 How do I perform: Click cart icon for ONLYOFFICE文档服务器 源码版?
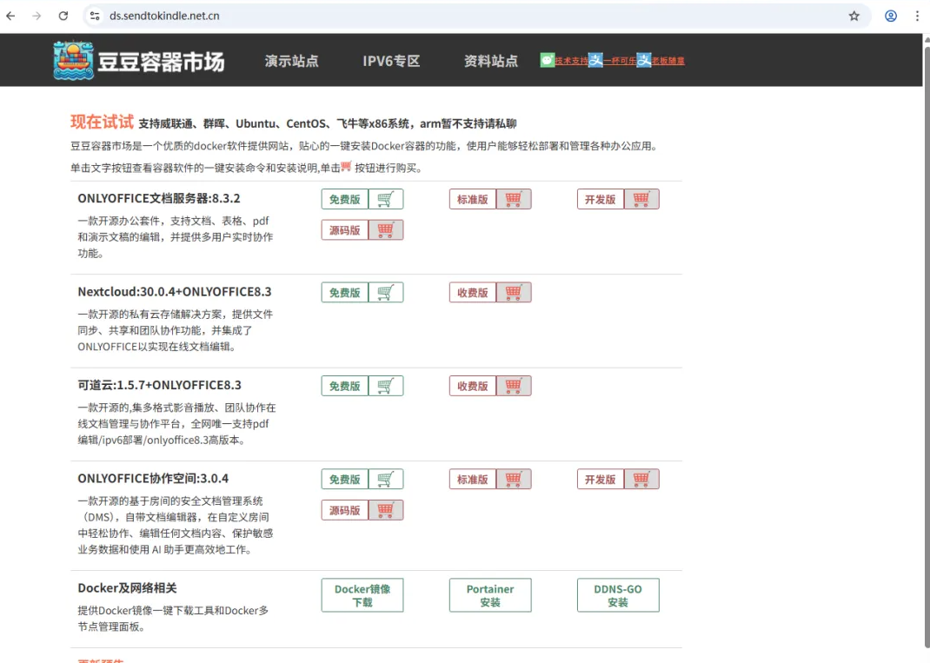pyautogui.click(x=386, y=229)
